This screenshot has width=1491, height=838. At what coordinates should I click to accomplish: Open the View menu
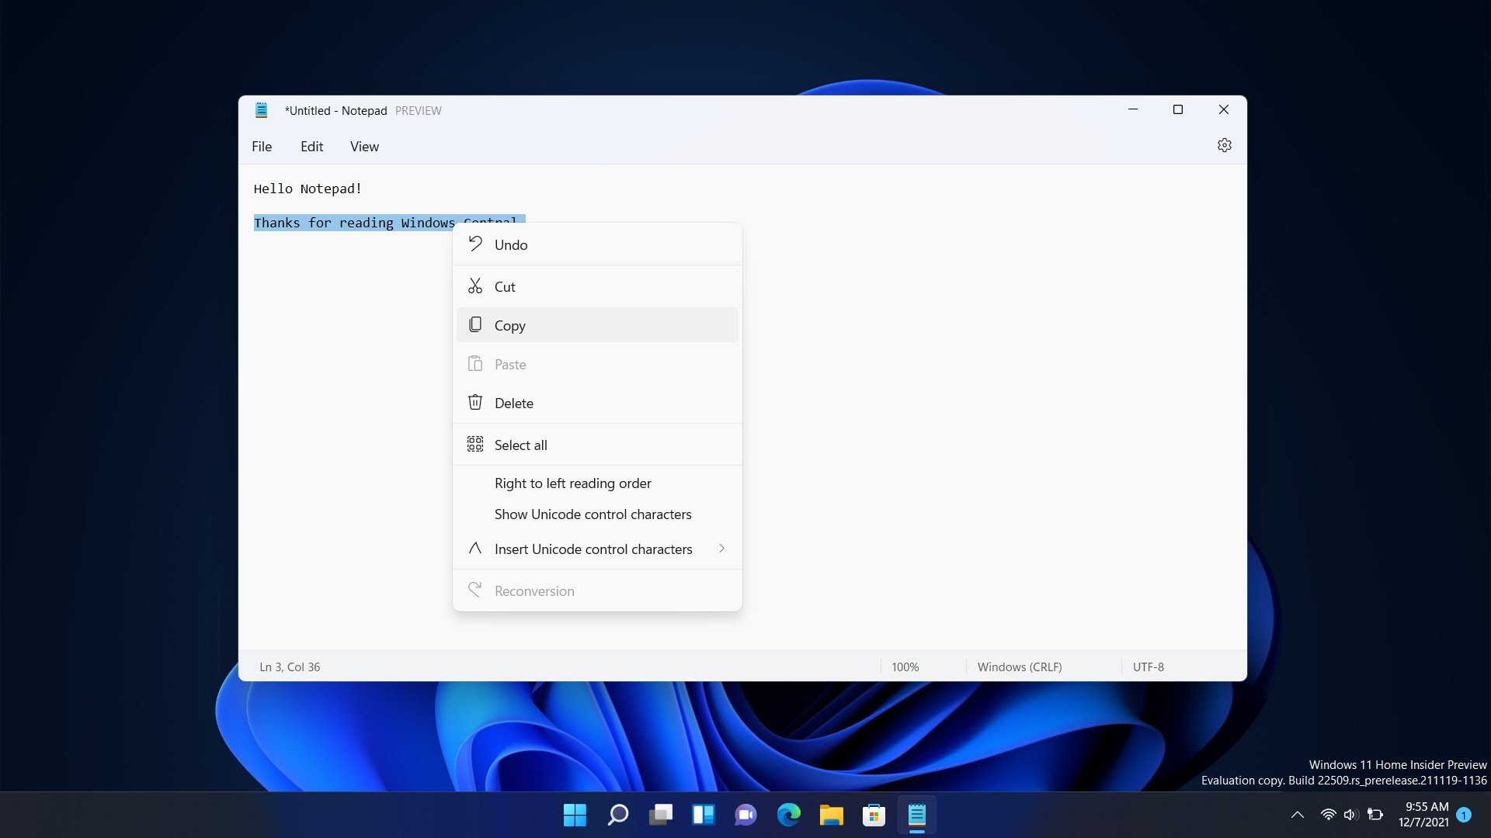364,147
